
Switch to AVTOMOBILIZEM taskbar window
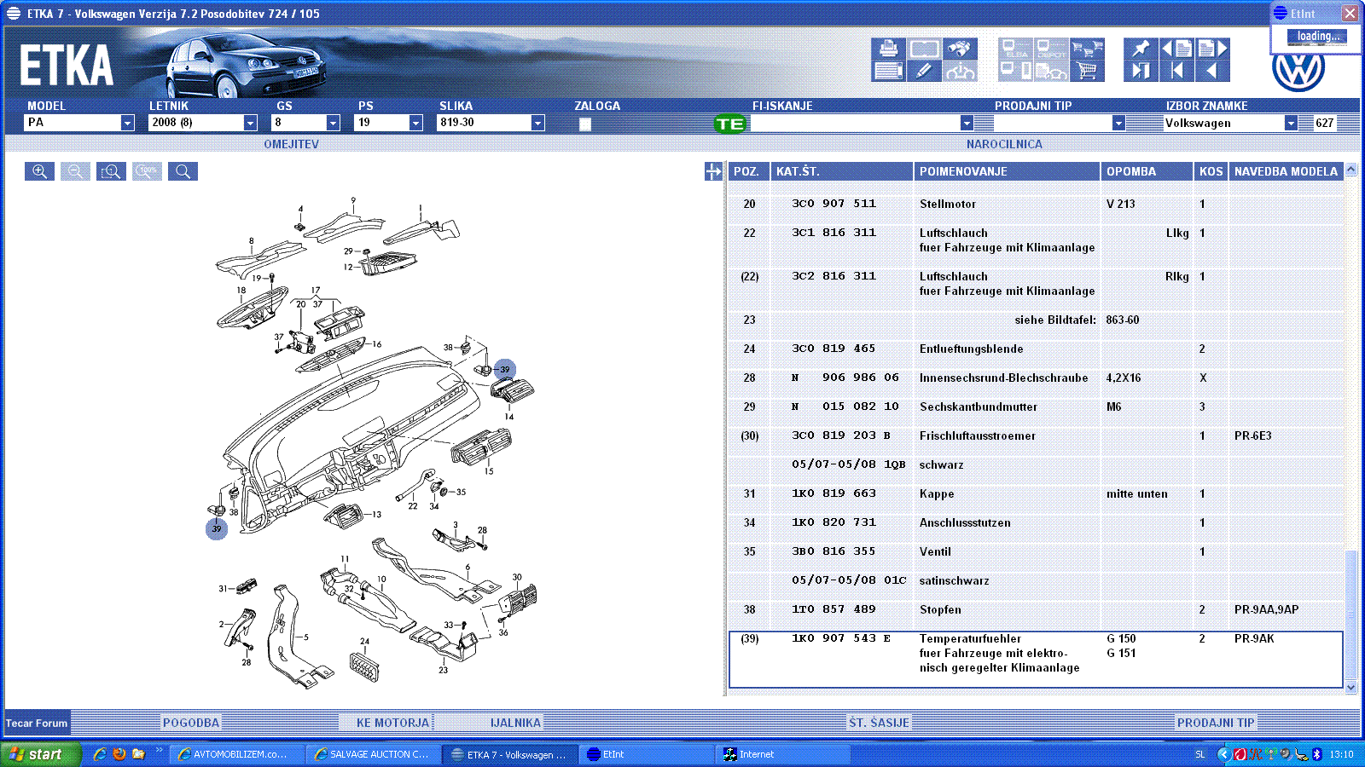(237, 754)
